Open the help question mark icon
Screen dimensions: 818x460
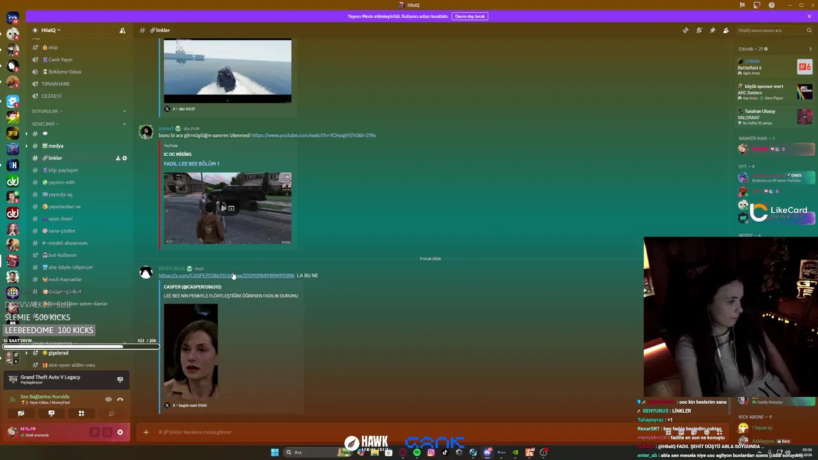tap(771, 5)
